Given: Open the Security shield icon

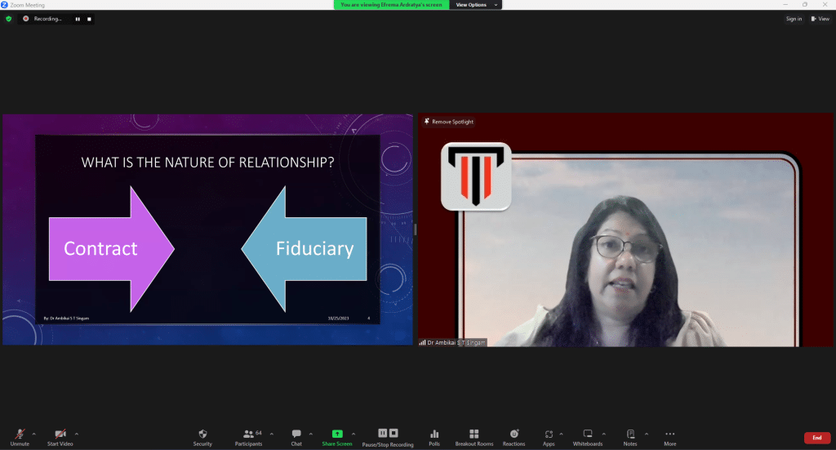Looking at the screenshot, I should (x=202, y=434).
